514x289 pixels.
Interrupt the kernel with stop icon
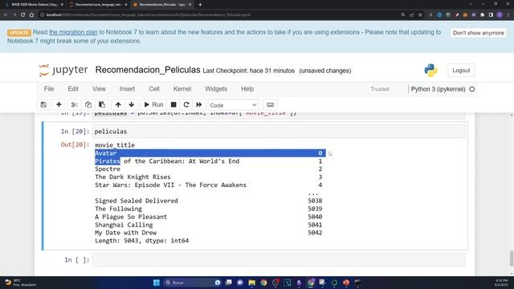tap(173, 105)
